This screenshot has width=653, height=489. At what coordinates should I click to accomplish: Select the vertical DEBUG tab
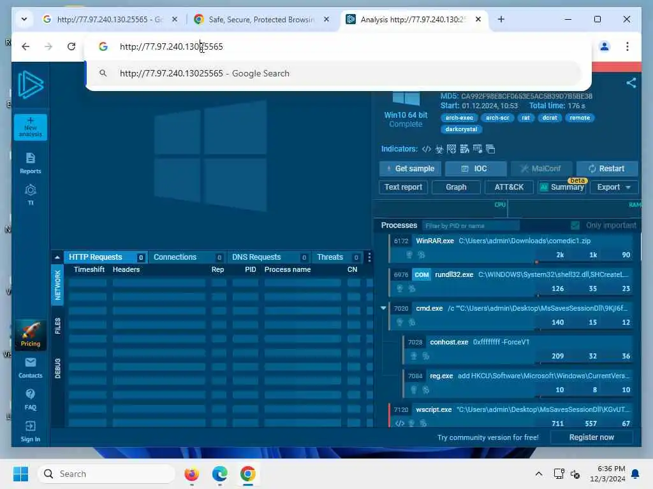(x=57, y=369)
